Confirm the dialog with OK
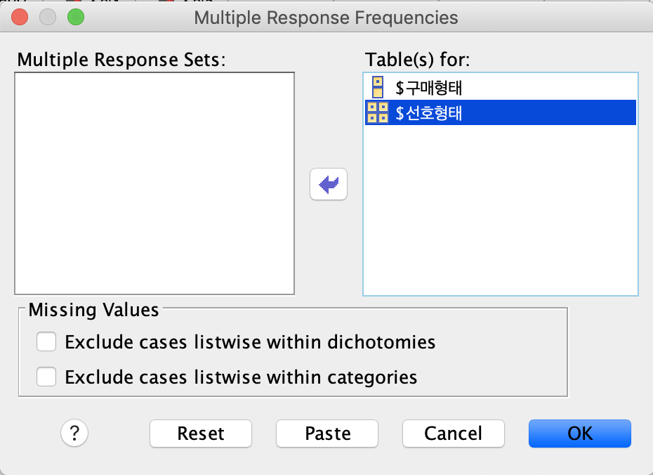 tap(580, 434)
